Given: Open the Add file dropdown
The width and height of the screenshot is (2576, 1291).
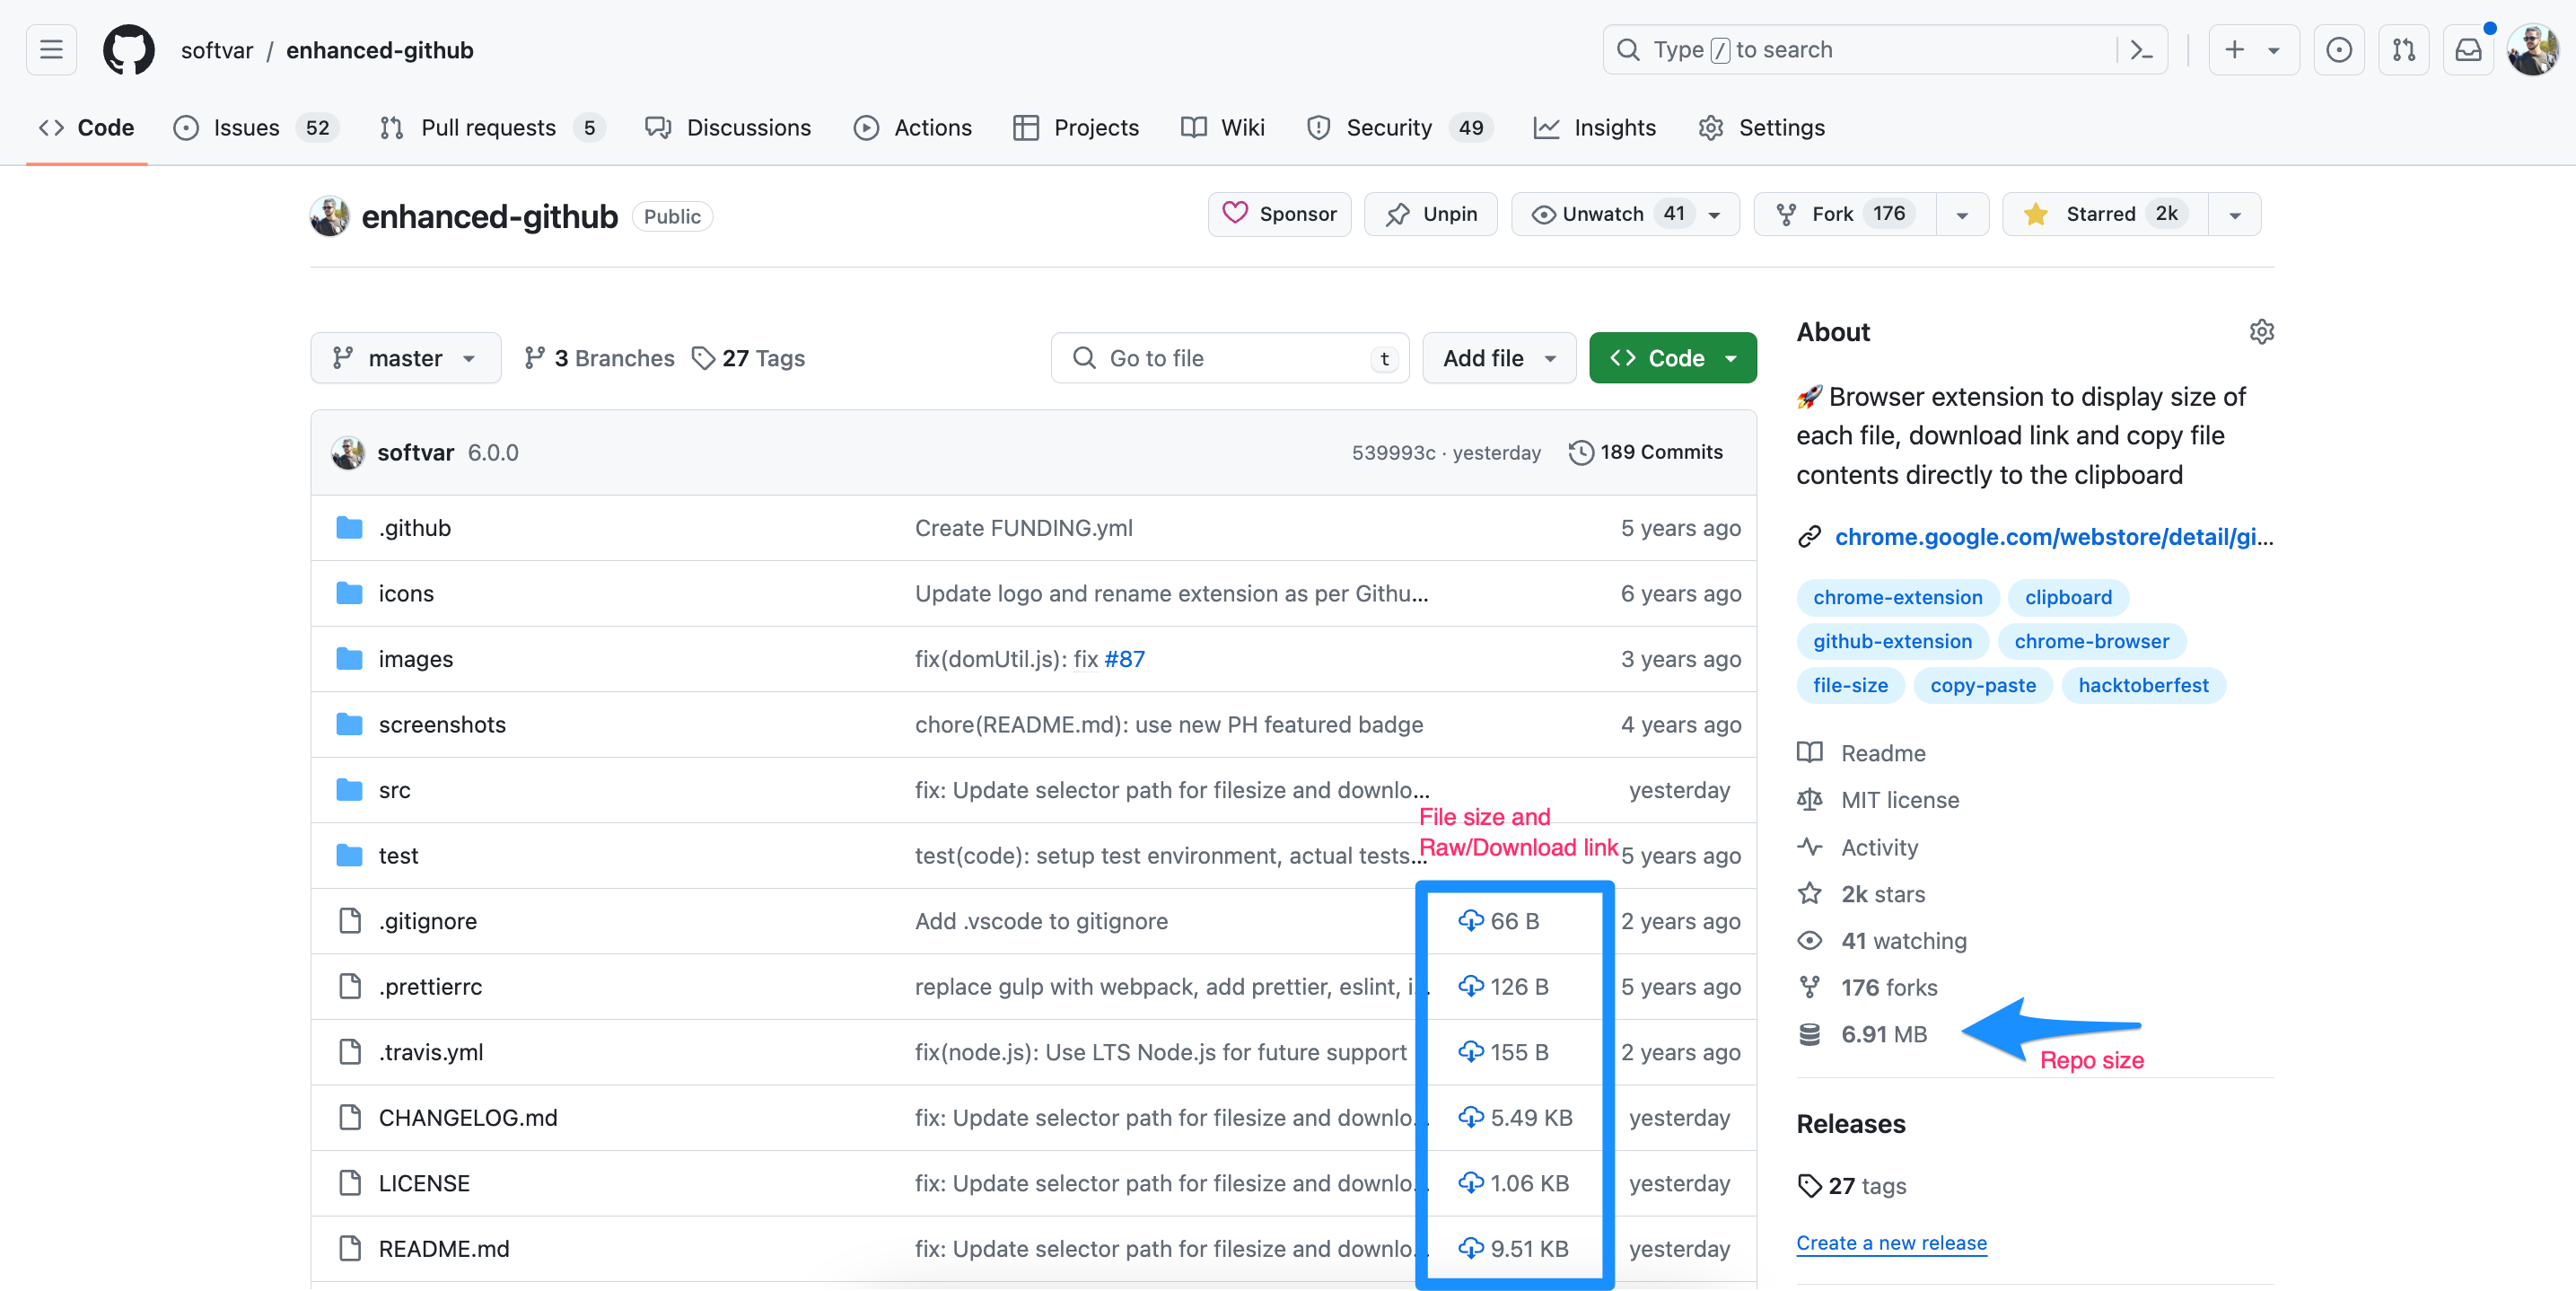Looking at the screenshot, I should tap(1498, 358).
